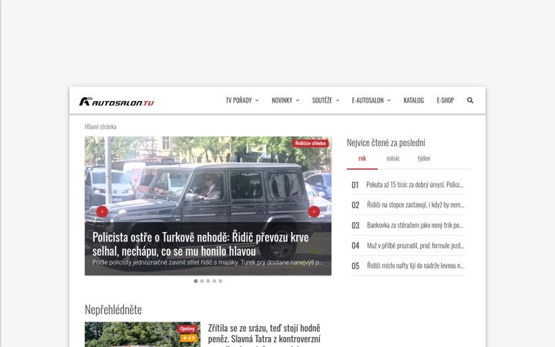
Task: Go to next carousel slide arrow
Action: [x=314, y=211]
